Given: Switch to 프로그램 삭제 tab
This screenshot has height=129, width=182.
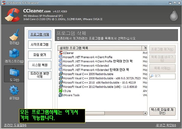Looking at the screenshot, I should click(x=40, y=34).
